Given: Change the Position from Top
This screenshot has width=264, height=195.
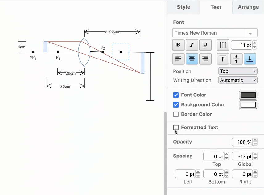Looking at the screenshot, I should click(x=237, y=71).
